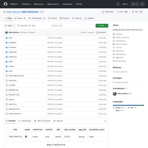
Task: Expand the main branch dropdown
Action: pos(10,26)
